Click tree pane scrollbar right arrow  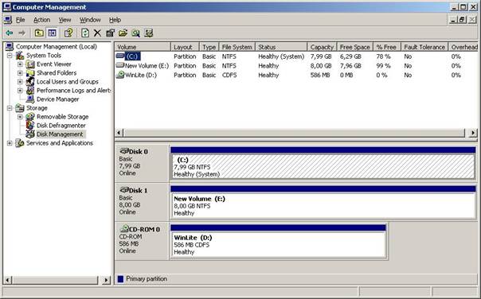[107, 280]
